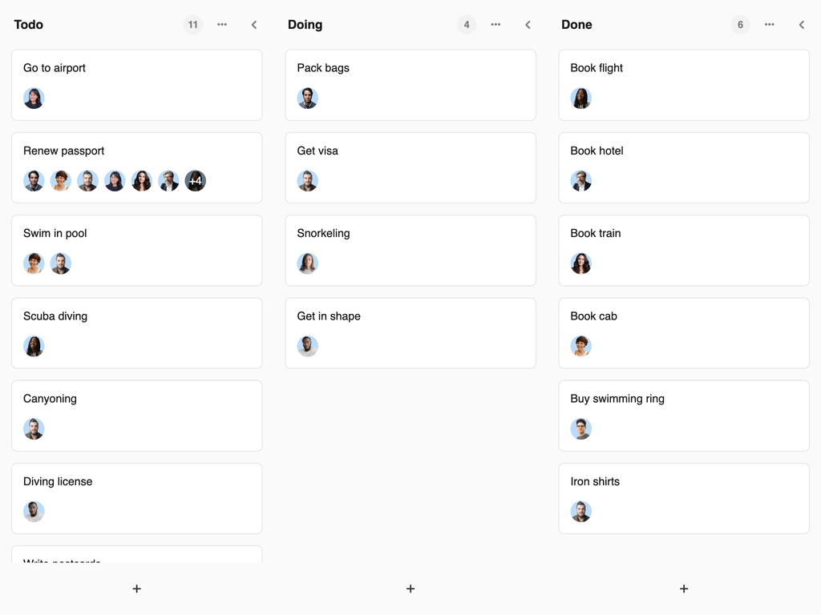
Task: Open the Scuba diving card
Action: tap(136, 317)
